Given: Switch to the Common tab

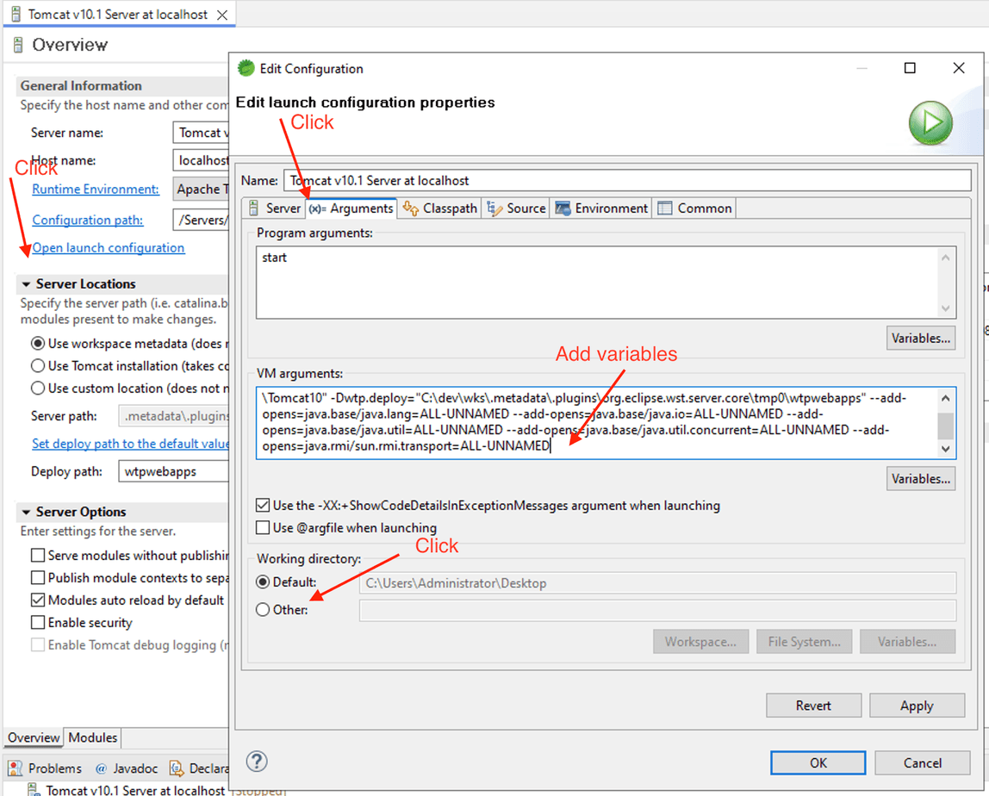Looking at the screenshot, I should pyautogui.click(x=694, y=208).
